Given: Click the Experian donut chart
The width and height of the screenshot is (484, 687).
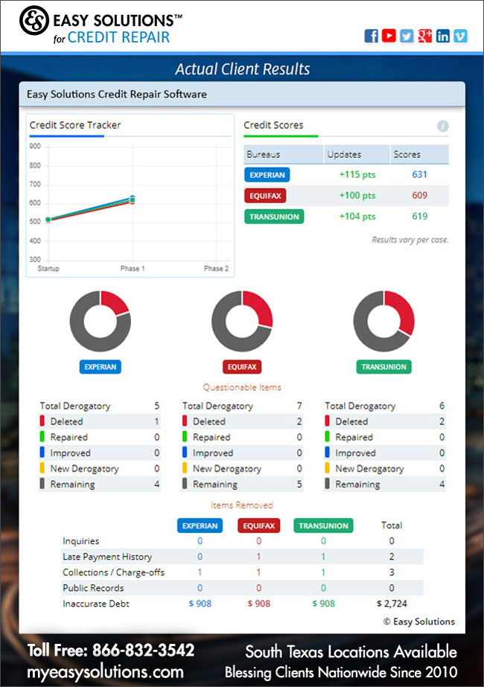Looking at the screenshot, I should [x=101, y=321].
